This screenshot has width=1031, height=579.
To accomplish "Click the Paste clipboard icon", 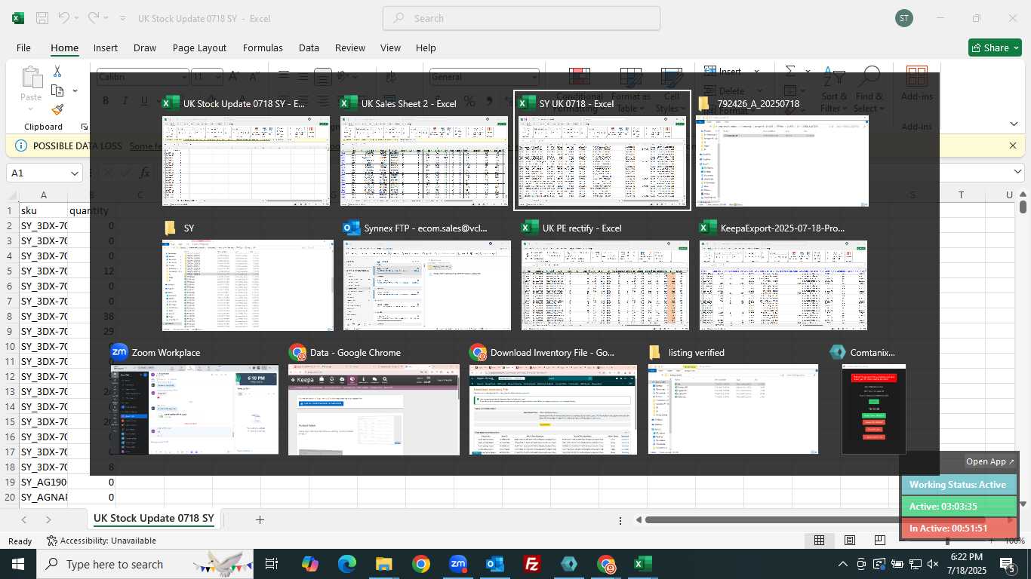I will pyautogui.click(x=31, y=78).
